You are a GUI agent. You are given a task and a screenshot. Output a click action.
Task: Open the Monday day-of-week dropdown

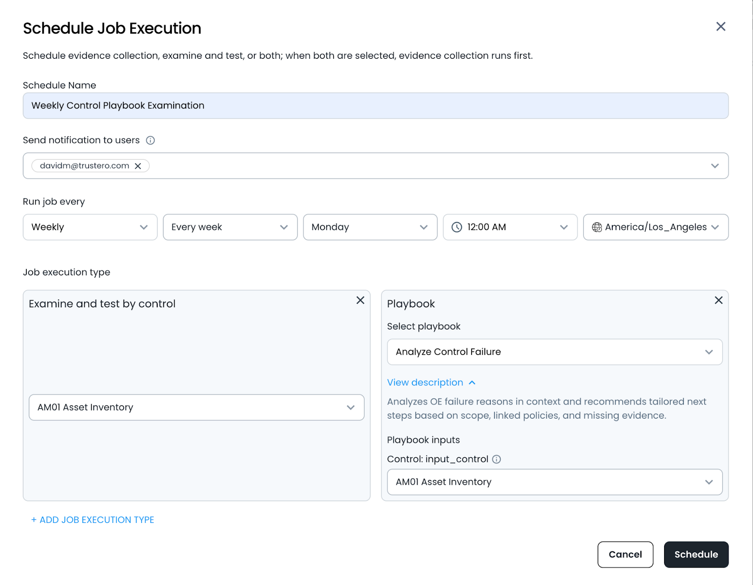coord(370,227)
